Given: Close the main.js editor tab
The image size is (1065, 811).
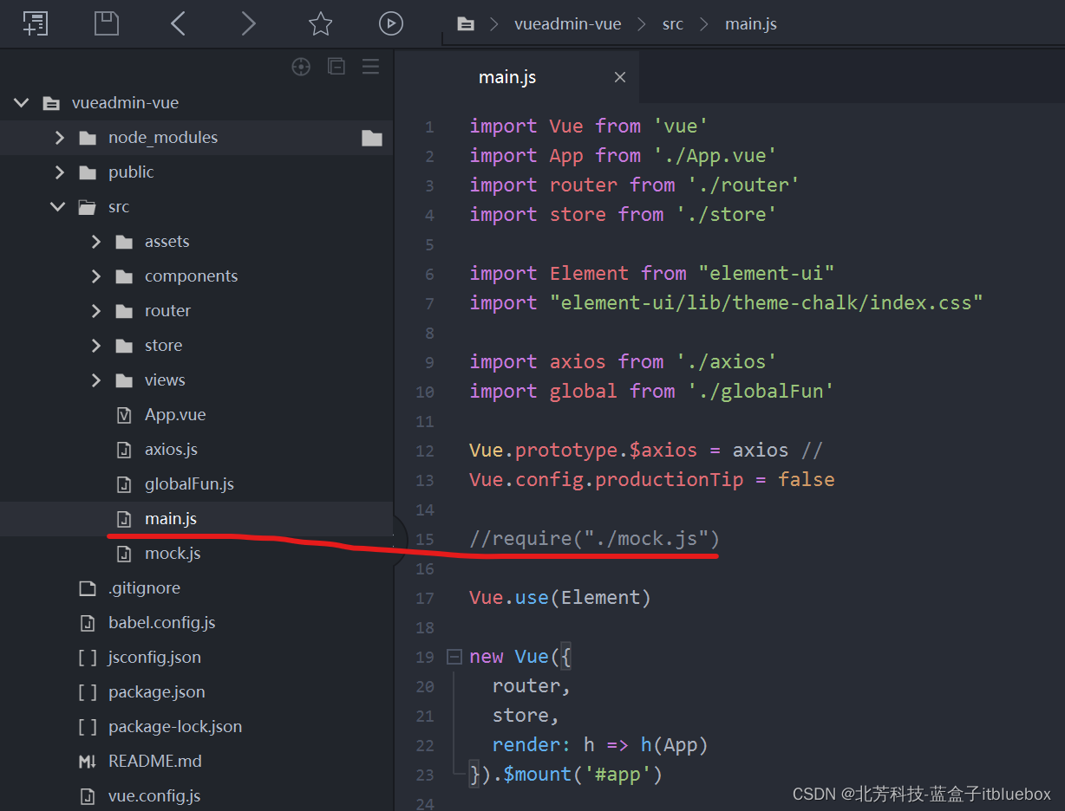Looking at the screenshot, I should pyautogui.click(x=620, y=77).
